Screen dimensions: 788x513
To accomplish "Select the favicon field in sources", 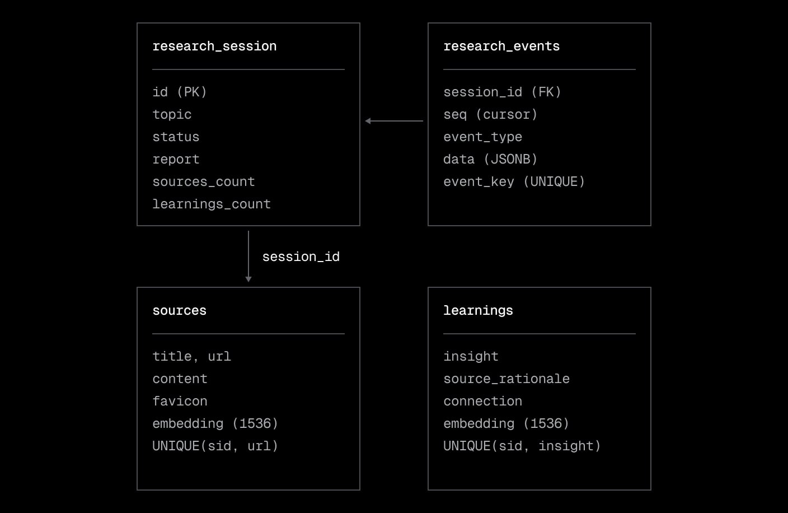I will coord(180,402).
